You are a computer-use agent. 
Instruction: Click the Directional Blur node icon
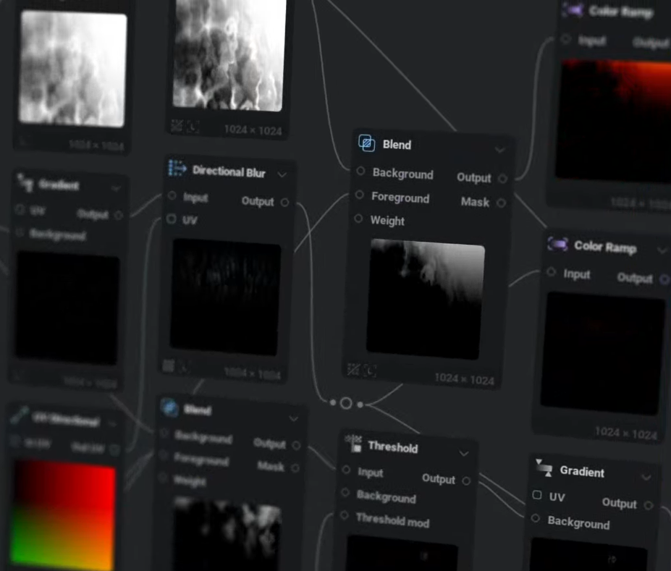[177, 169]
